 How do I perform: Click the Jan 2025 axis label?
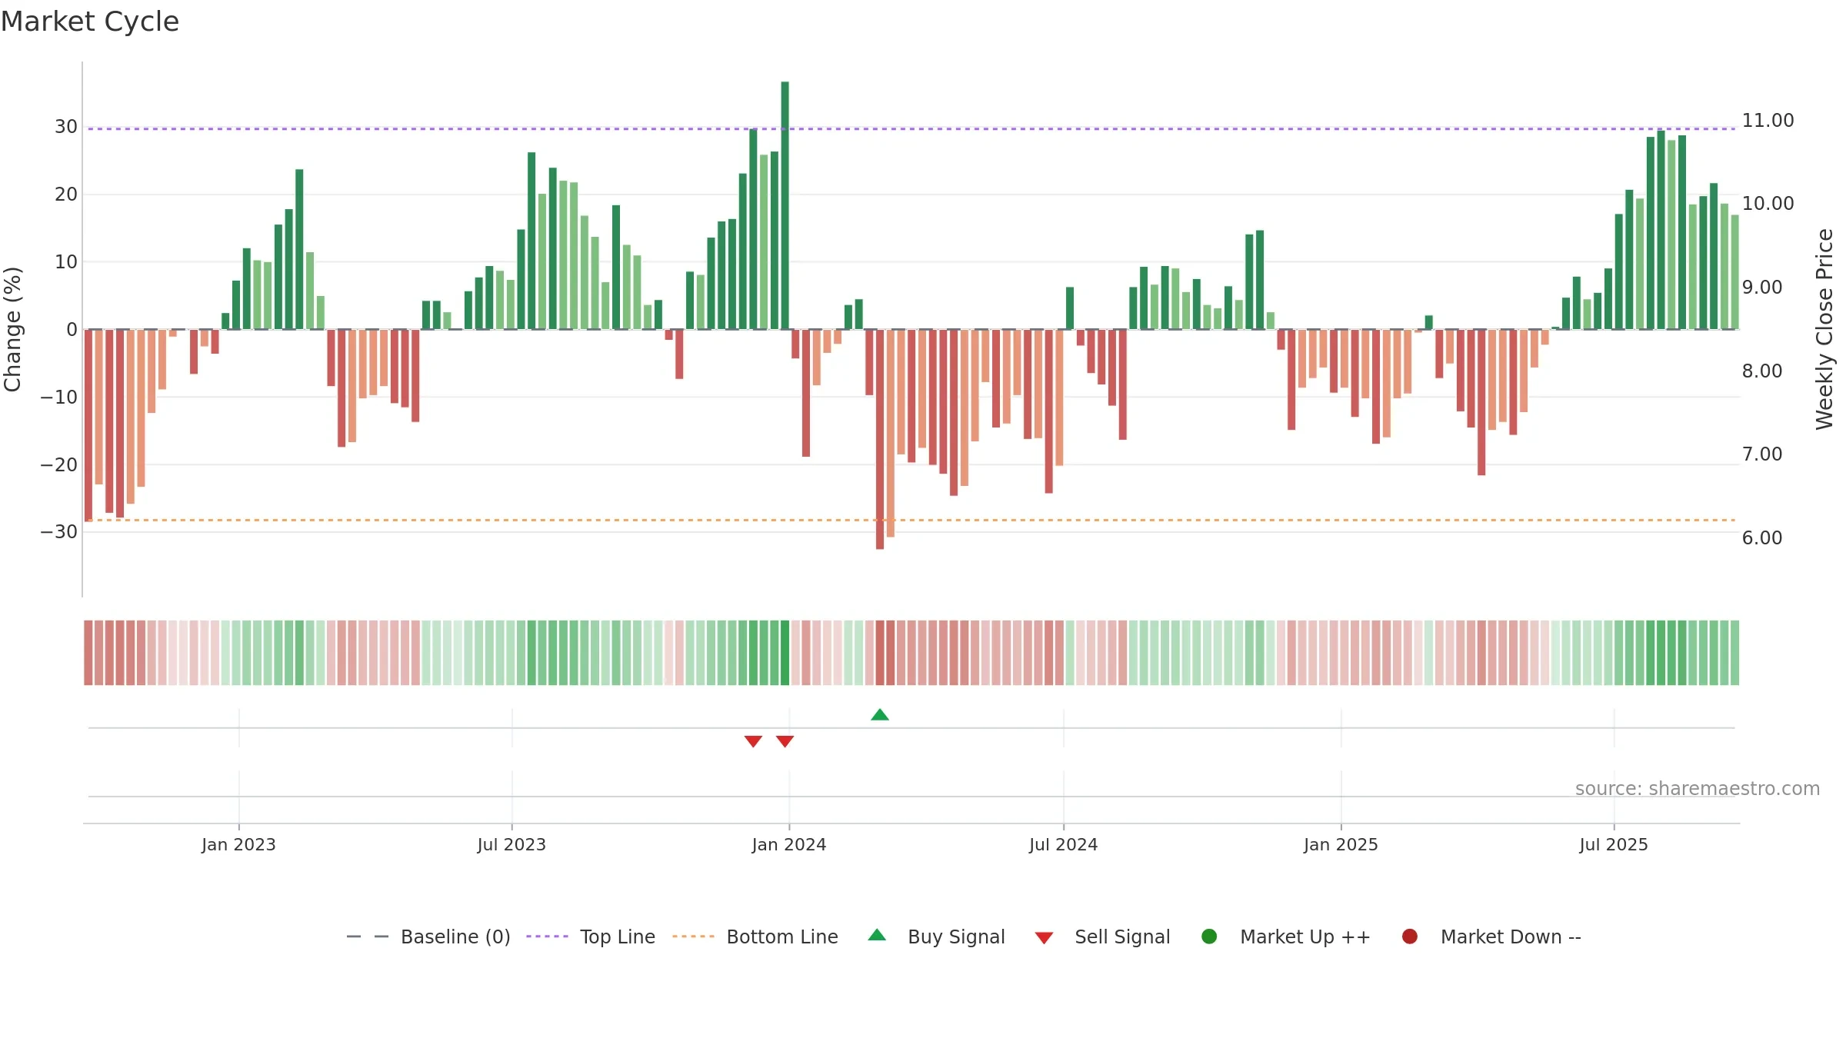[1341, 845]
